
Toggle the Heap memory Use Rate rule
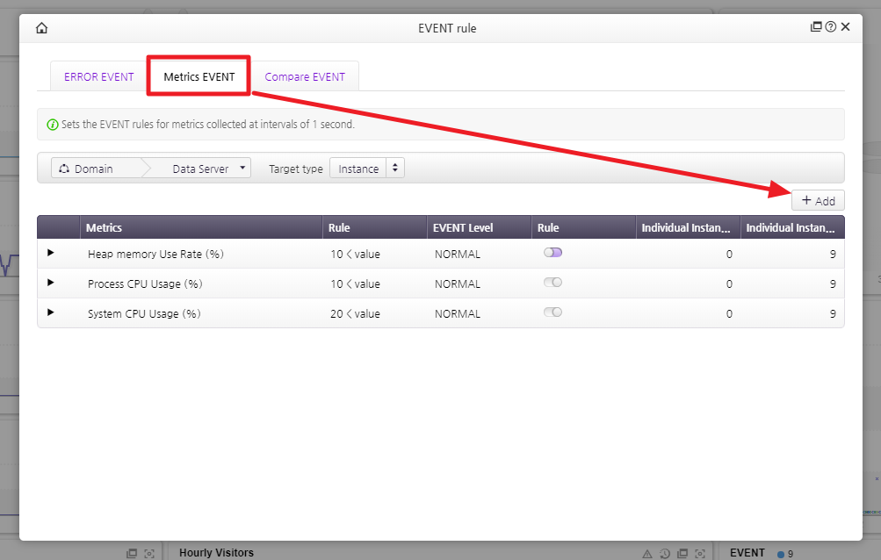pyautogui.click(x=552, y=253)
